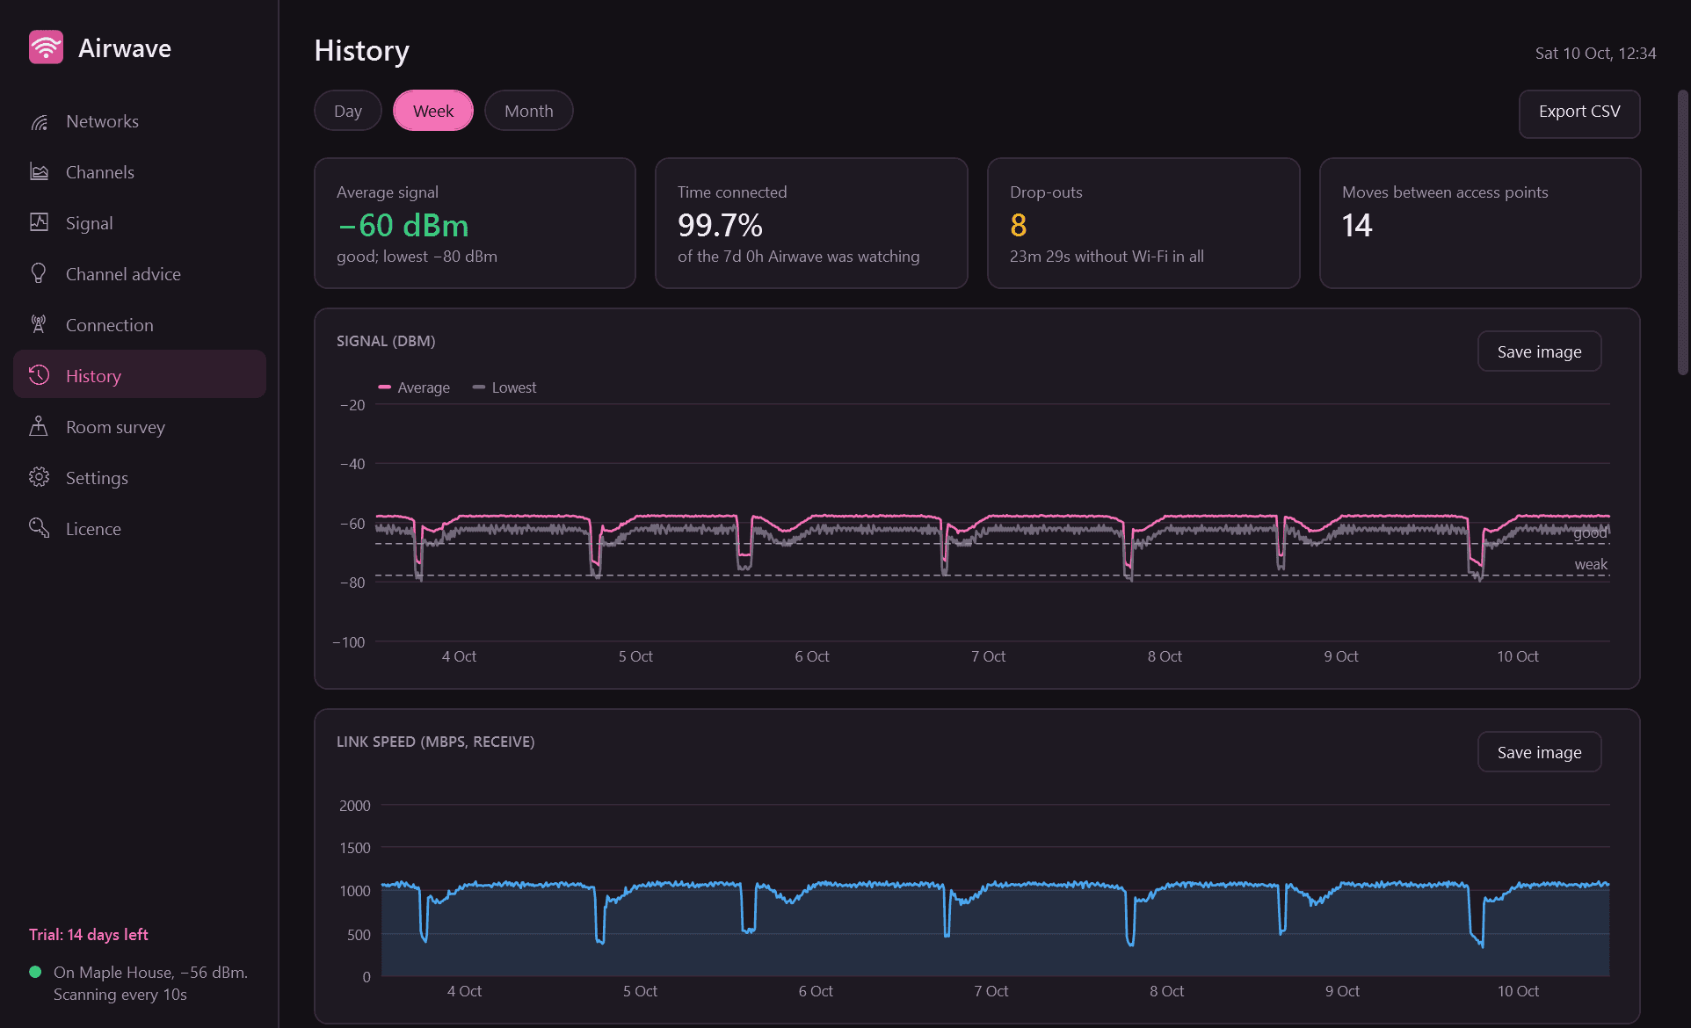
Task: Click the Settings gear icon
Action: 39,477
